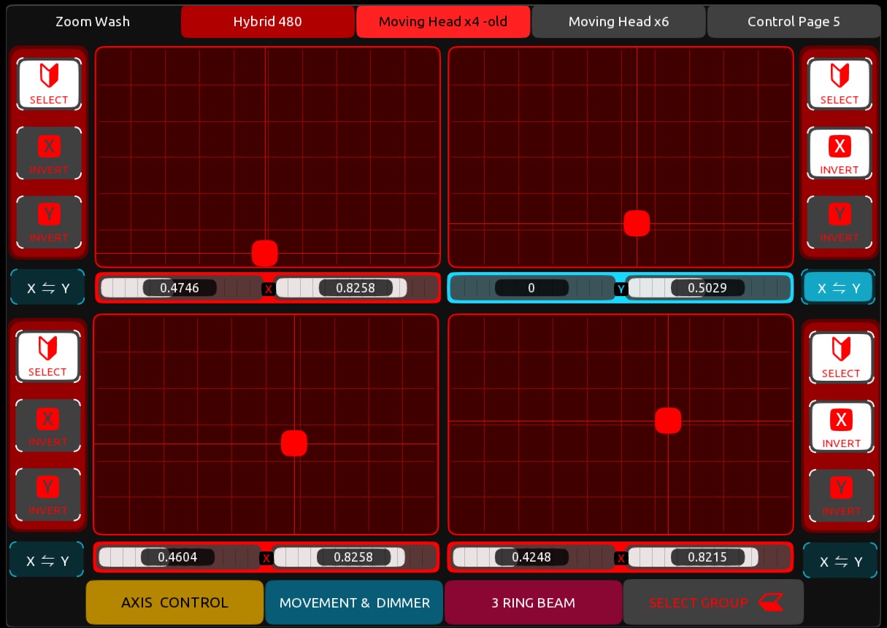The width and height of the screenshot is (887, 628).
Task: Toggle X⇋Y swap beside the 0.4604 slider
Action: (47, 561)
